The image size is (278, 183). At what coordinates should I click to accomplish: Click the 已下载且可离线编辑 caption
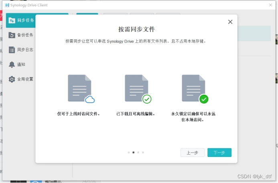[x=136, y=114]
